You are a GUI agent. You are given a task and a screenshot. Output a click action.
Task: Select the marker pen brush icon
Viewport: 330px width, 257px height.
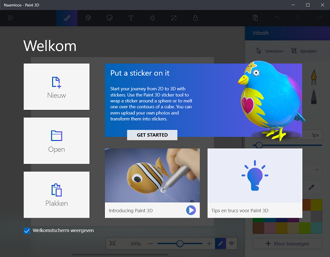click(314, 97)
